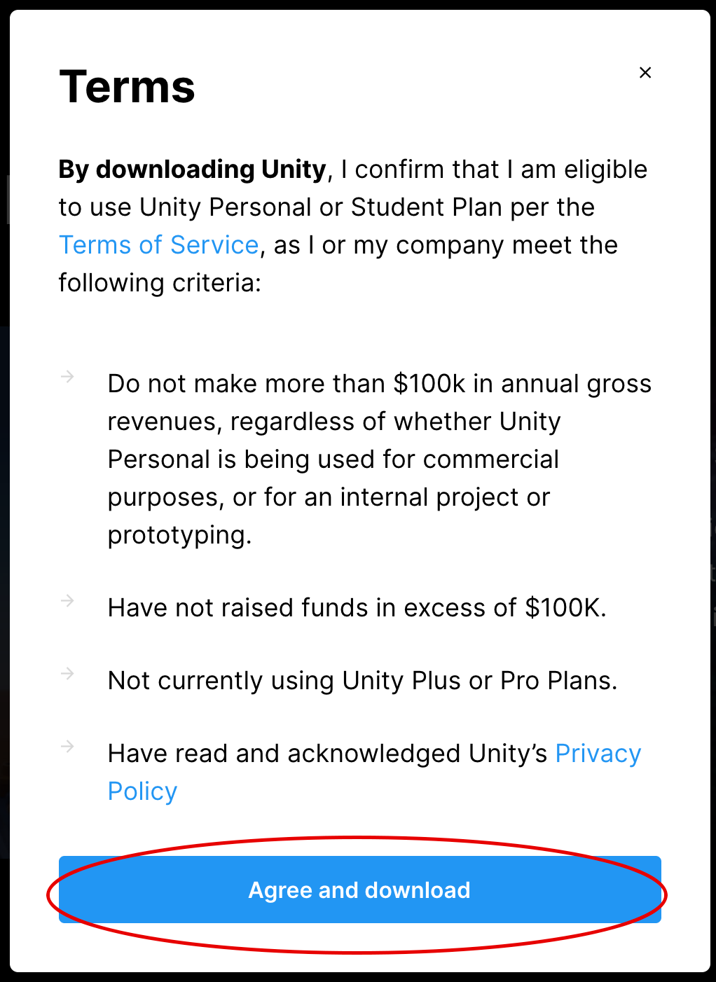716x982 pixels.
Task: Click the Terms heading
Action: [127, 88]
